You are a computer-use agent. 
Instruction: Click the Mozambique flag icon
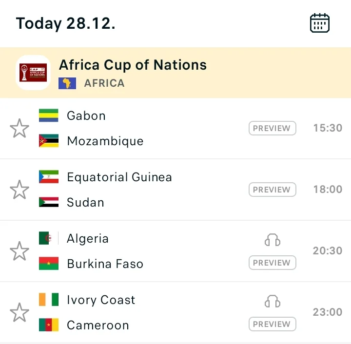click(x=49, y=141)
